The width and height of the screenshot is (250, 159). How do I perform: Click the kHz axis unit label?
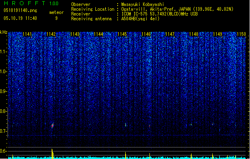click(x=4, y=32)
